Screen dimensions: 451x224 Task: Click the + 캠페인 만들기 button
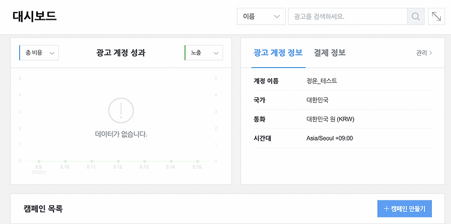click(405, 209)
